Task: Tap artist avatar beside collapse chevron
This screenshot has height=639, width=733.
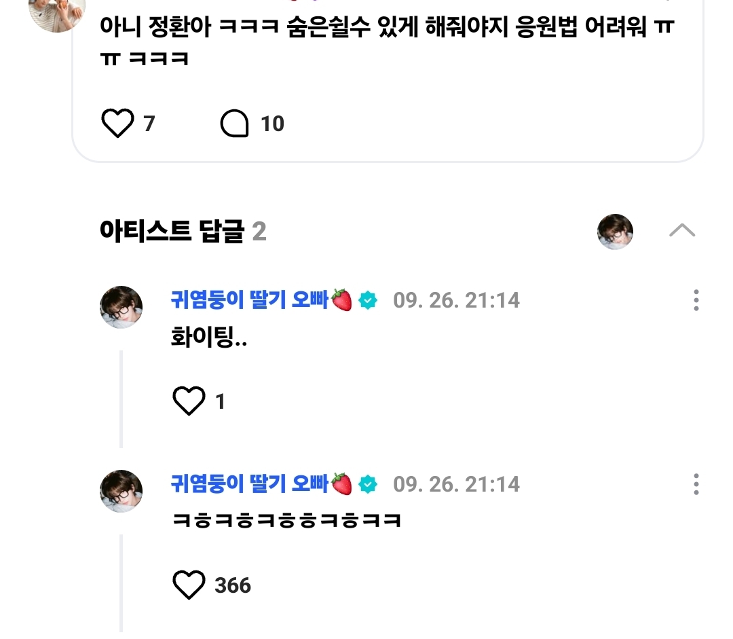Action: pos(615,232)
